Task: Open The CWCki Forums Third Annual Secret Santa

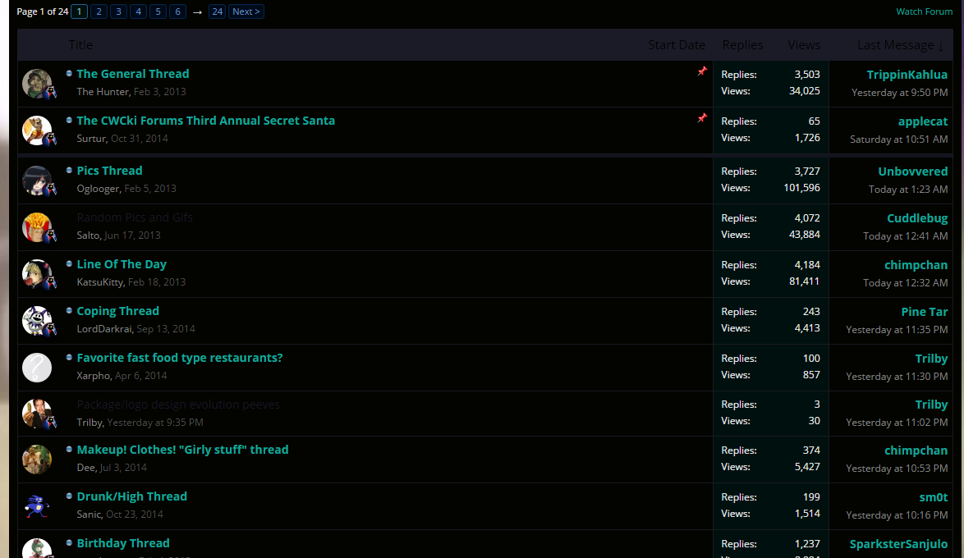Action: click(x=206, y=121)
